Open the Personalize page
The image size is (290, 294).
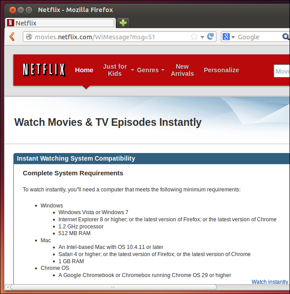(x=221, y=70)
